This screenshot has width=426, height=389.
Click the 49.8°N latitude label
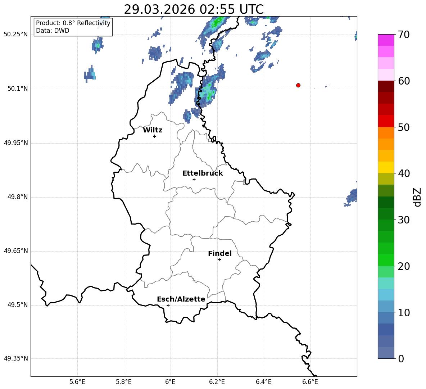pyautogui.click(x=18, y=197)
